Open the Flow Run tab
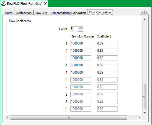The height and width of the screenshot is (125, 152). (41, 13)
